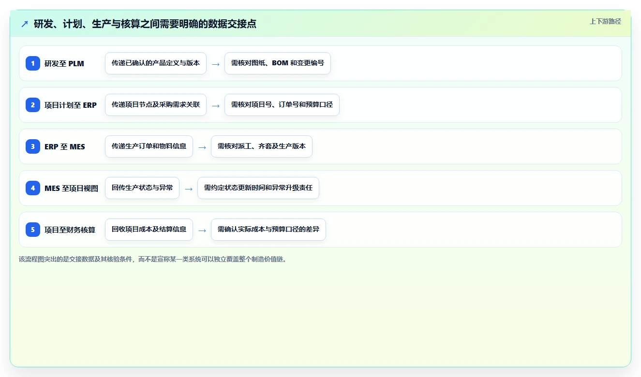Select the footnote text starting '该流程图突出的是'
Viewport: 641px width, 377px height.
[x=154, y=259]
